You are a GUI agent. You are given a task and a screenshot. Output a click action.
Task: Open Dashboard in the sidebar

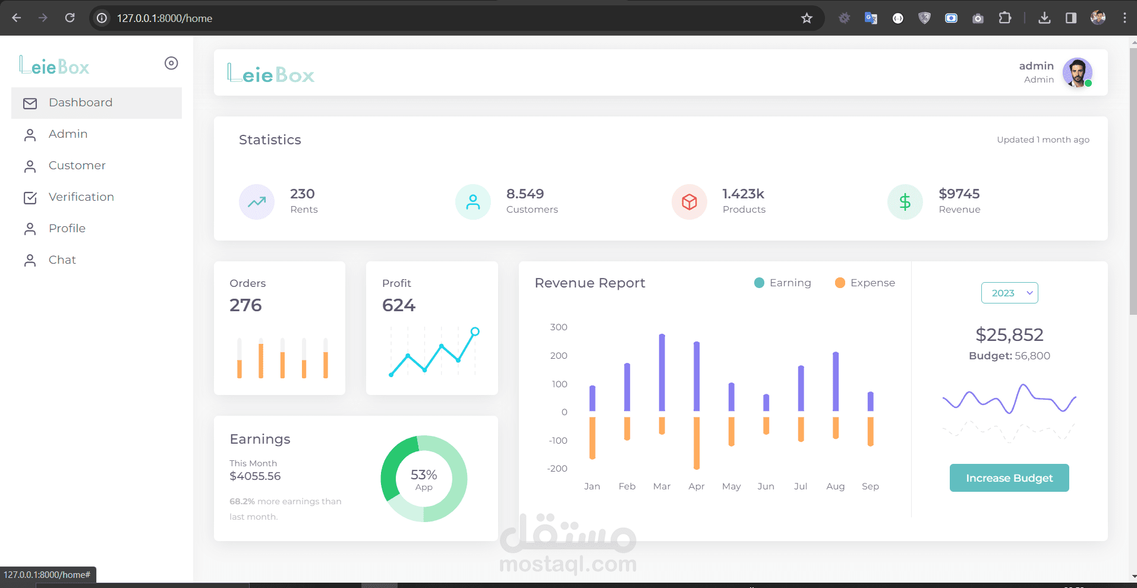tap(96, 103)
